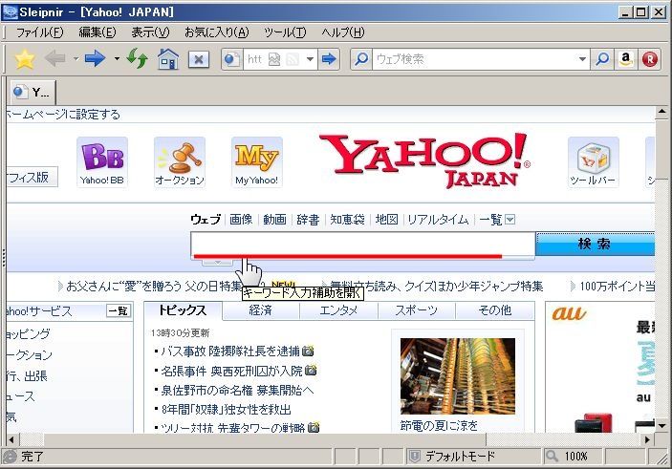Click the blue go arrow beside address bar
This screenshot has height=469, width=672.
pyautogui.click(x=329, y=59)
